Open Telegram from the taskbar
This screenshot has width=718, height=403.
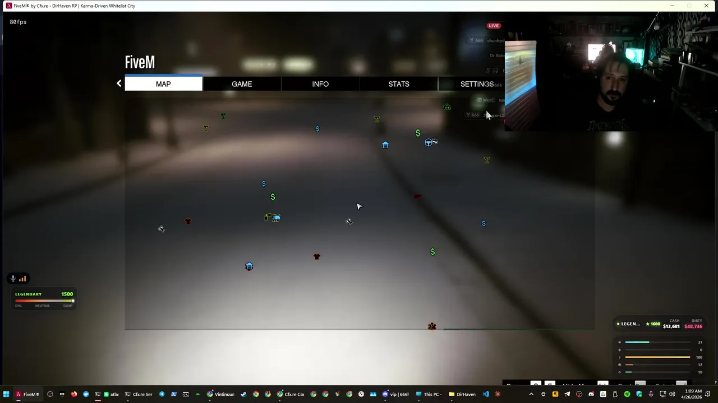coord(162,394)
